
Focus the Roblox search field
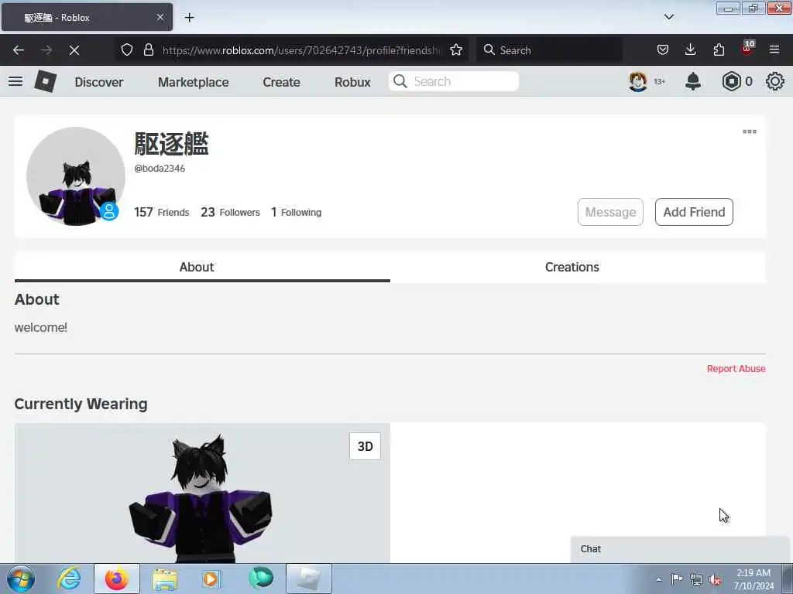[454, 81]
